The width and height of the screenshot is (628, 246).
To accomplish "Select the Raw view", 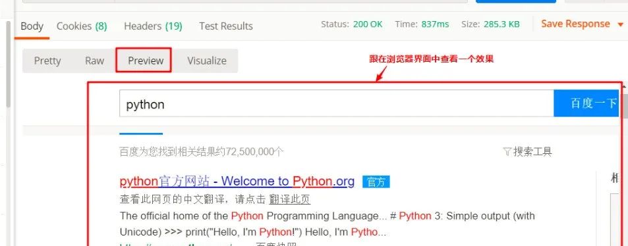I will 94,61.
